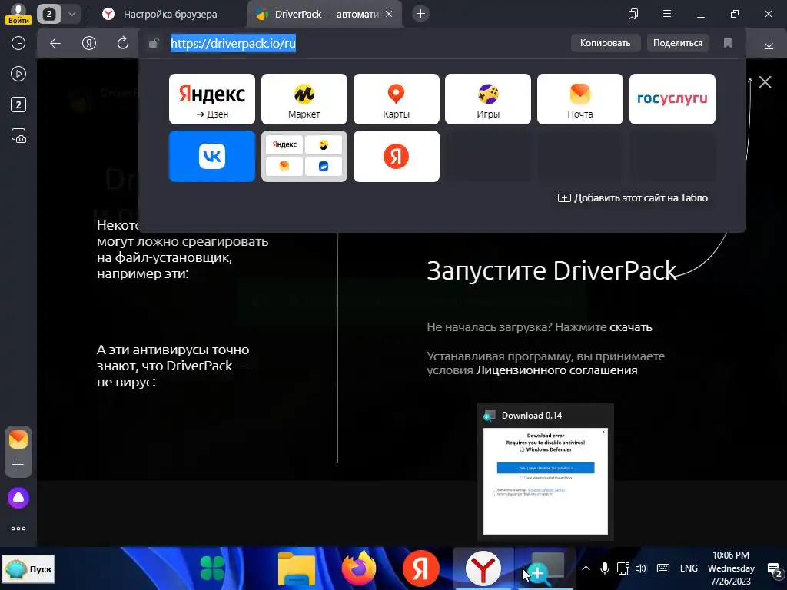Open sidebar tabs panel icon showing 2

tap(18, 104)
